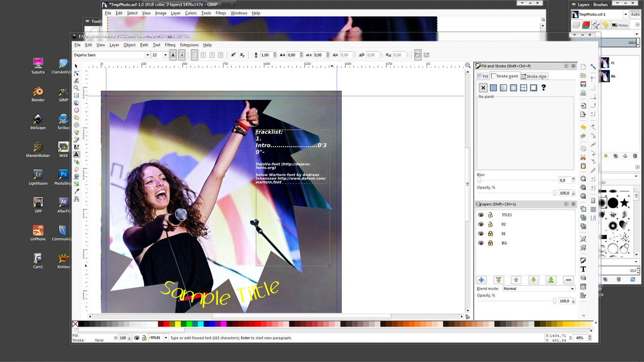Choose flat color paint button
Screen dimensions: 644x362
click(493, 88)
